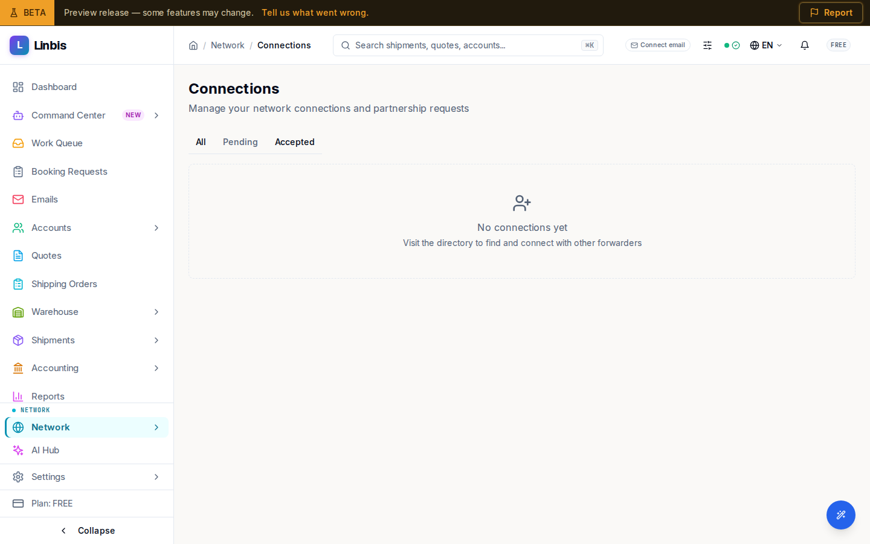The width and height of the screenshot is (870, 544).
Task: Switch to the Accepted tab
Action: tap(295, 142)
